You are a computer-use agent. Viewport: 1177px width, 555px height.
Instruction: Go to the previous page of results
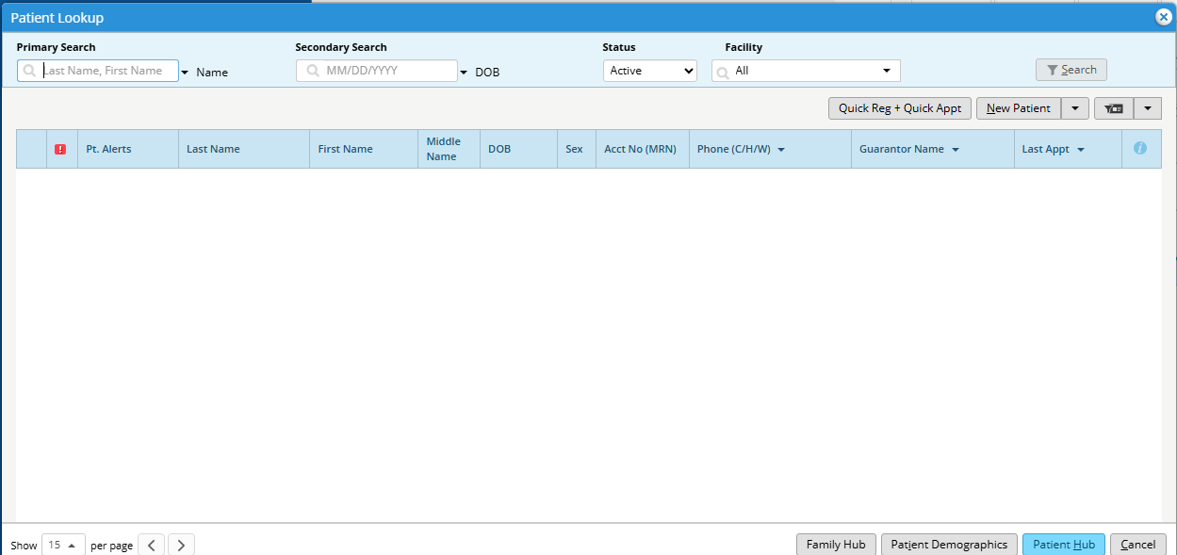[151, 545]
